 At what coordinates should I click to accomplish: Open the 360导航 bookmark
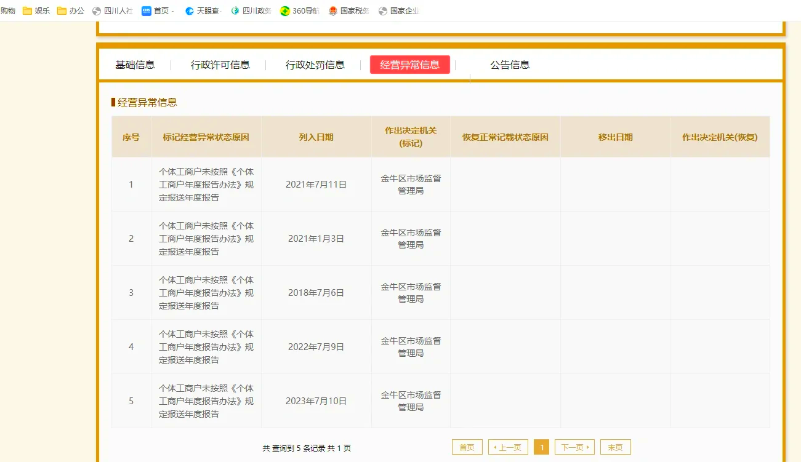pyautogui.click(x=300, y=10)
